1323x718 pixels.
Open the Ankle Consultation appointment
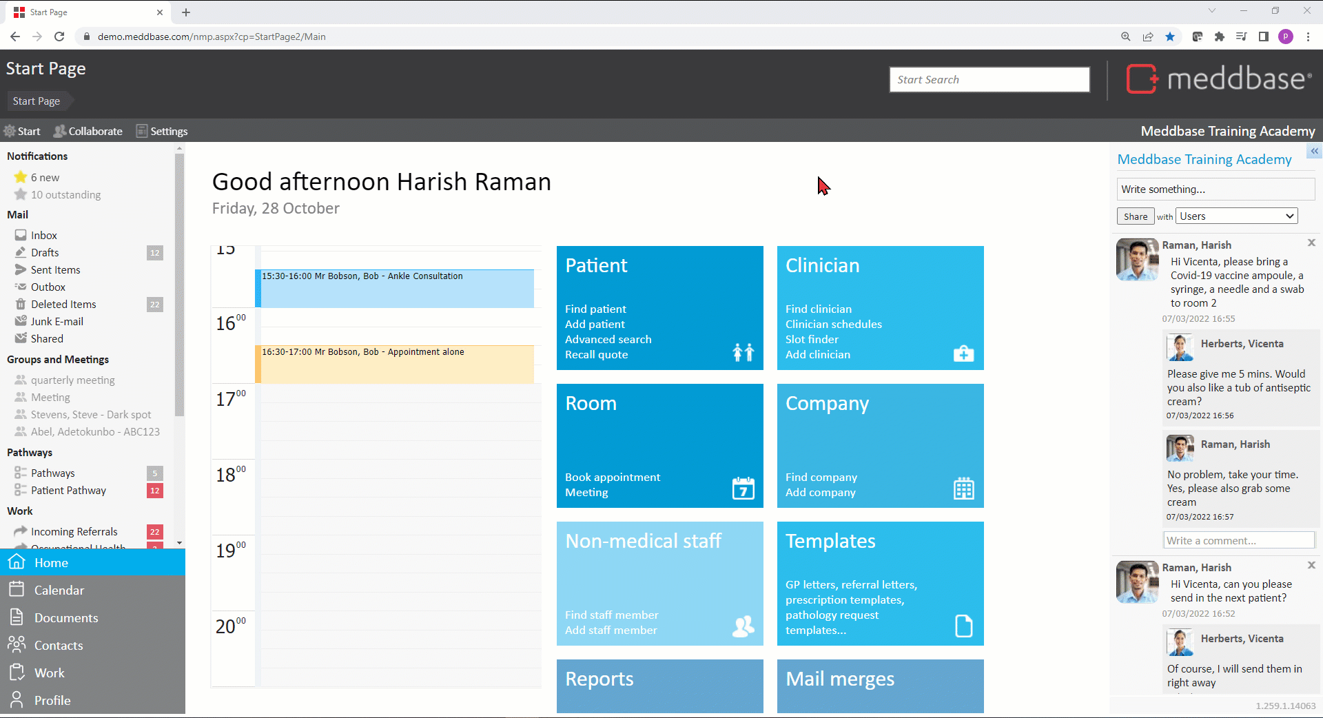395,288
